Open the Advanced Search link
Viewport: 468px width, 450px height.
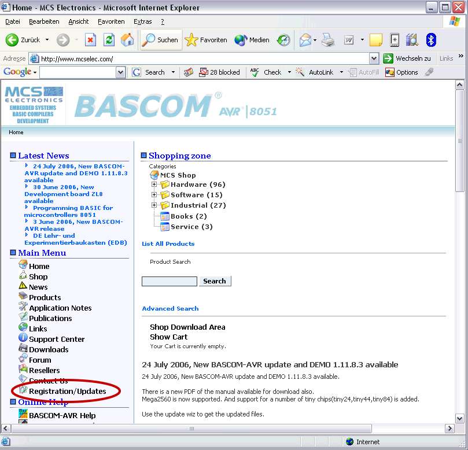[170, 308]
